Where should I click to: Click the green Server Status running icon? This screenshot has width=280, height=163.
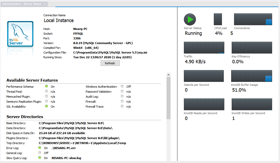(190, 19)
